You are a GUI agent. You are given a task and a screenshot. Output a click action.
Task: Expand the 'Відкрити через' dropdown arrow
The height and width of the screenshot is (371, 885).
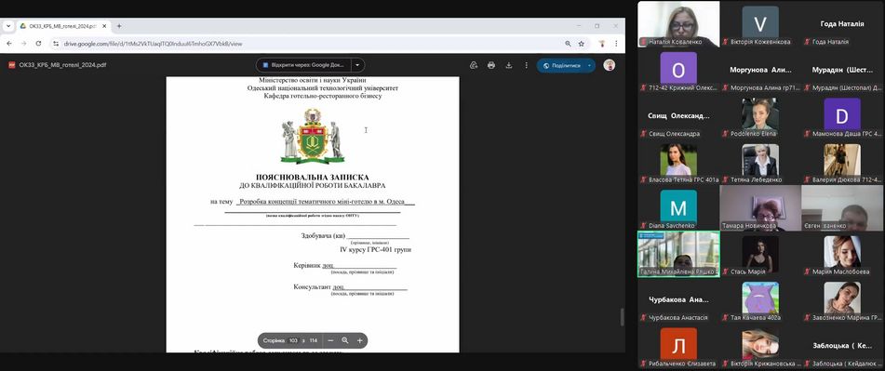(x=358, y=65)
